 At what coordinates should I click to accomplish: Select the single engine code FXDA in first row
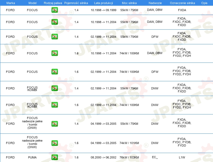coord(182,10)
